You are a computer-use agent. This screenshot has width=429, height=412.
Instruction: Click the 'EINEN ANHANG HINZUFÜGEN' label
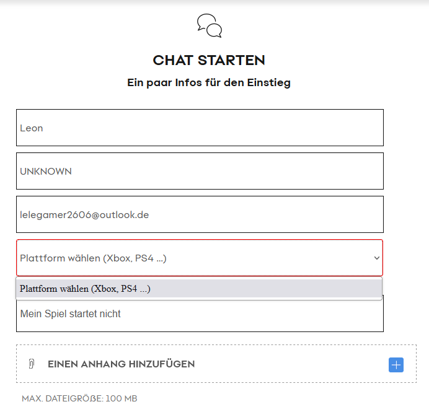point(121,364)
